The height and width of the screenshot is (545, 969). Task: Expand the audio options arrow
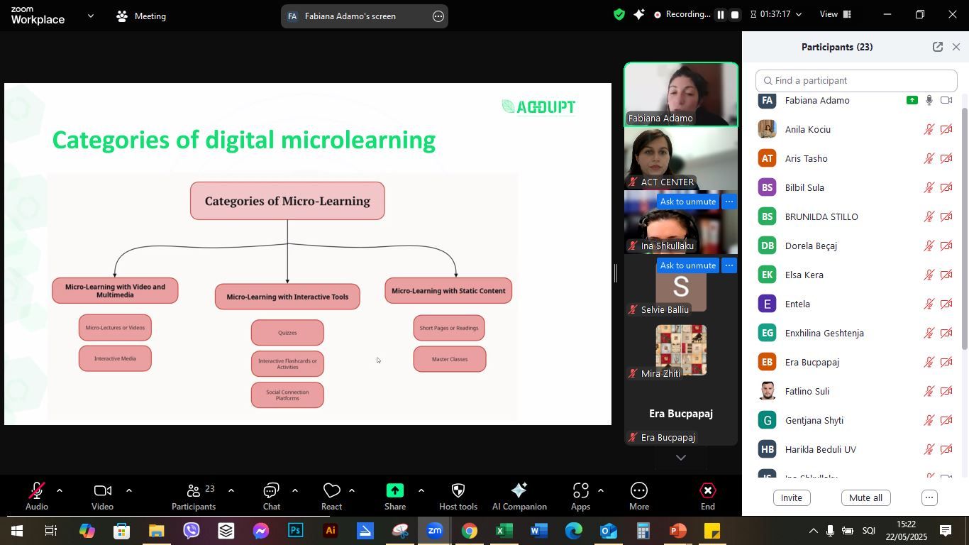coord(60,490)
